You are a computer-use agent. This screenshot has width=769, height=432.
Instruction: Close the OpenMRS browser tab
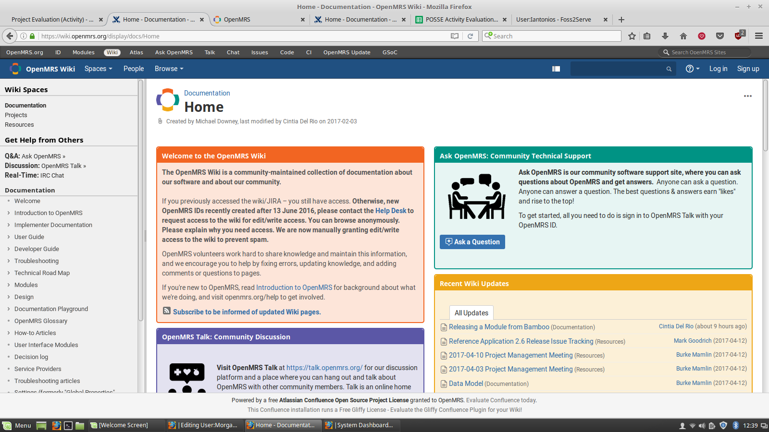pos(302,20)
